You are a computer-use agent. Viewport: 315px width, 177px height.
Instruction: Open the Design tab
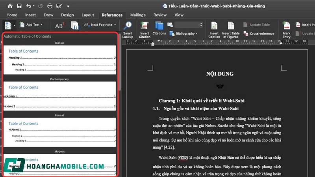(x=67, y=15)
